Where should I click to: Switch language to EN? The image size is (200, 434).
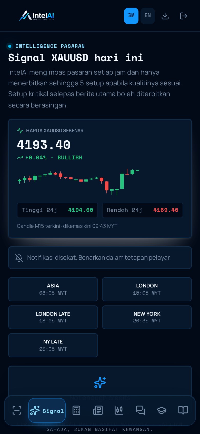point(148,16)
